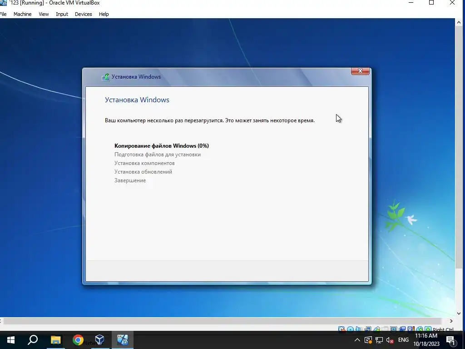Open the Devices menu
This screenshot has height=349, width=465.
(84, 14)
